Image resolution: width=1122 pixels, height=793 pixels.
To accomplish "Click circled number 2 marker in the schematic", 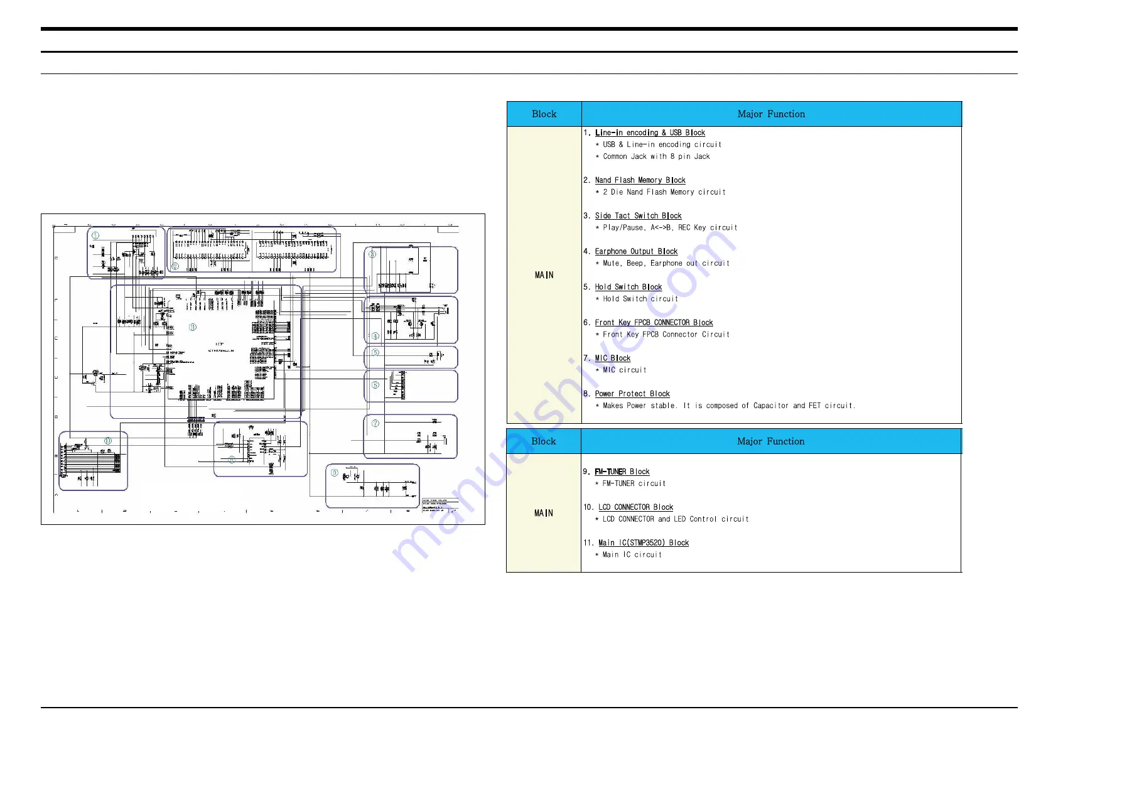I will [175, 266].
